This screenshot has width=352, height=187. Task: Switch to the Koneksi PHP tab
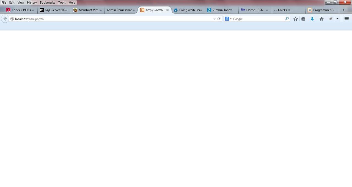coord(20,10)
